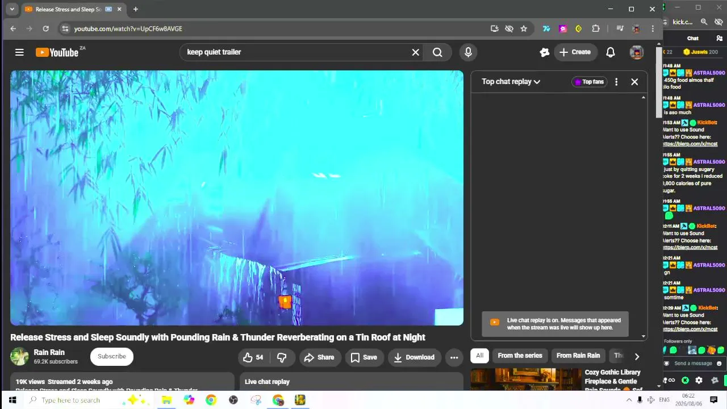
Task: Open Chrome media controls icon
Action: point(620,28)
